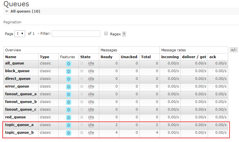Click the D durable badge for fanout_queue_c
Screen dimensions: 239x142
click(69, 110)
